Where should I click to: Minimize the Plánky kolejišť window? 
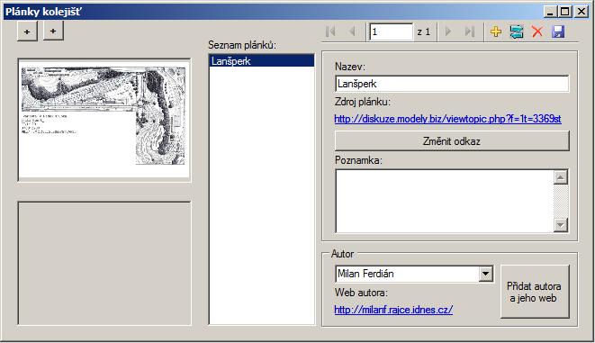click(x=550, y=12)
